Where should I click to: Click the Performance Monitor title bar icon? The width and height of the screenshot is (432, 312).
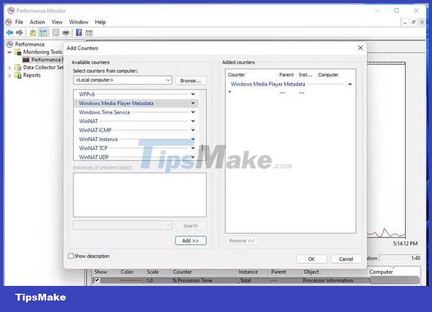pyautogui.click(x=10, y=10)
